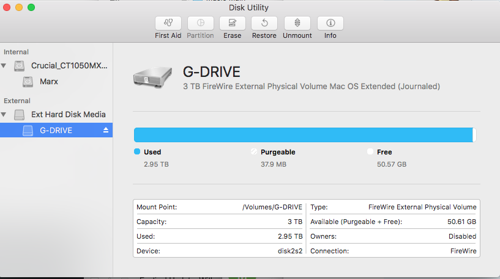Viewport: 500px width, 279px height.
Task: Collapse the Crucial_CT1050MX disk tree
Action: pyautogui.click(x=4, y=65)
